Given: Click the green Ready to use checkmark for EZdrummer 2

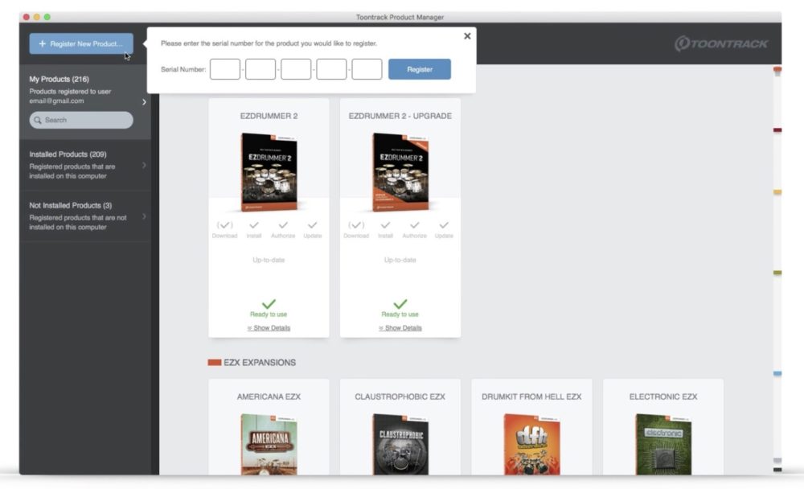Looking at the screenshot, I should coord(269,303).
